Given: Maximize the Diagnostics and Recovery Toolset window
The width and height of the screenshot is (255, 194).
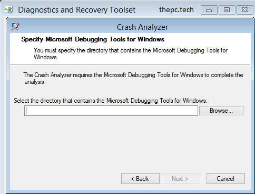Looking at the screenshot, I should click(227, 10).
